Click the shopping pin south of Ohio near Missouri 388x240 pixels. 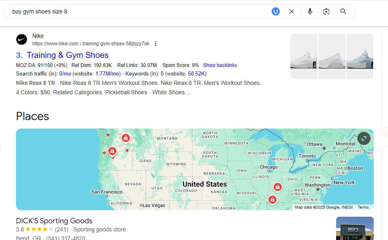click(x=272, y=200)
